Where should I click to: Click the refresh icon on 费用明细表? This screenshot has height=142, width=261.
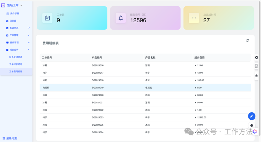pos(247,41)
